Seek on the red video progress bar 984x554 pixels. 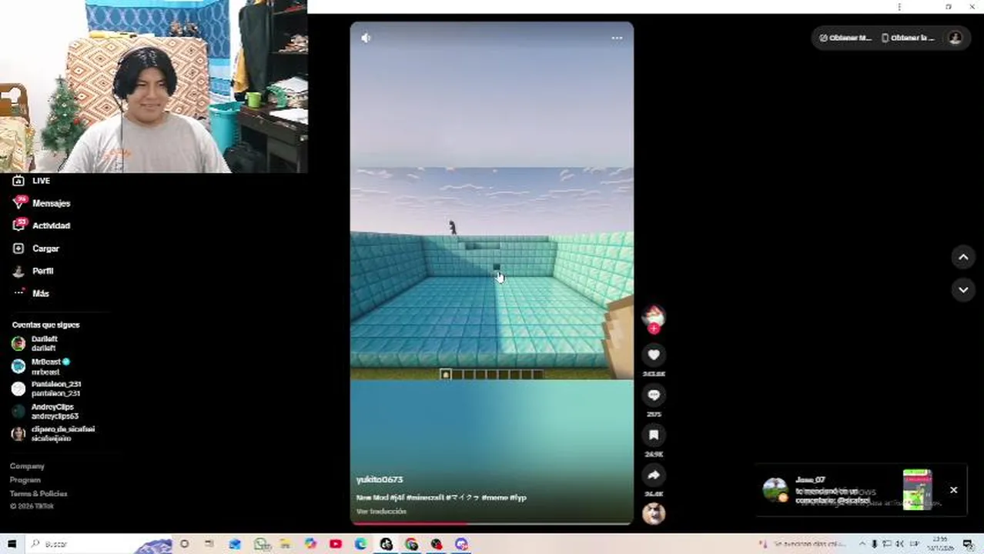coord(492,523)
